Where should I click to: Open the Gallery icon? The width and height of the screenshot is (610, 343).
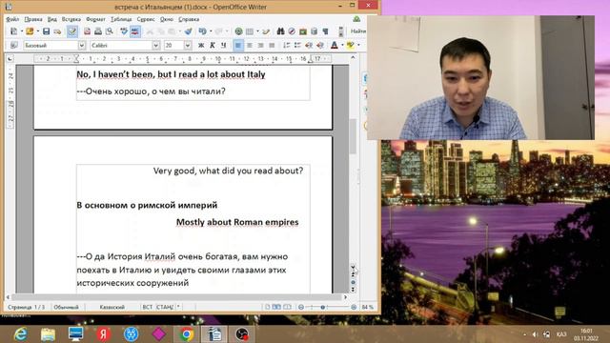click(x=303, y=31)
